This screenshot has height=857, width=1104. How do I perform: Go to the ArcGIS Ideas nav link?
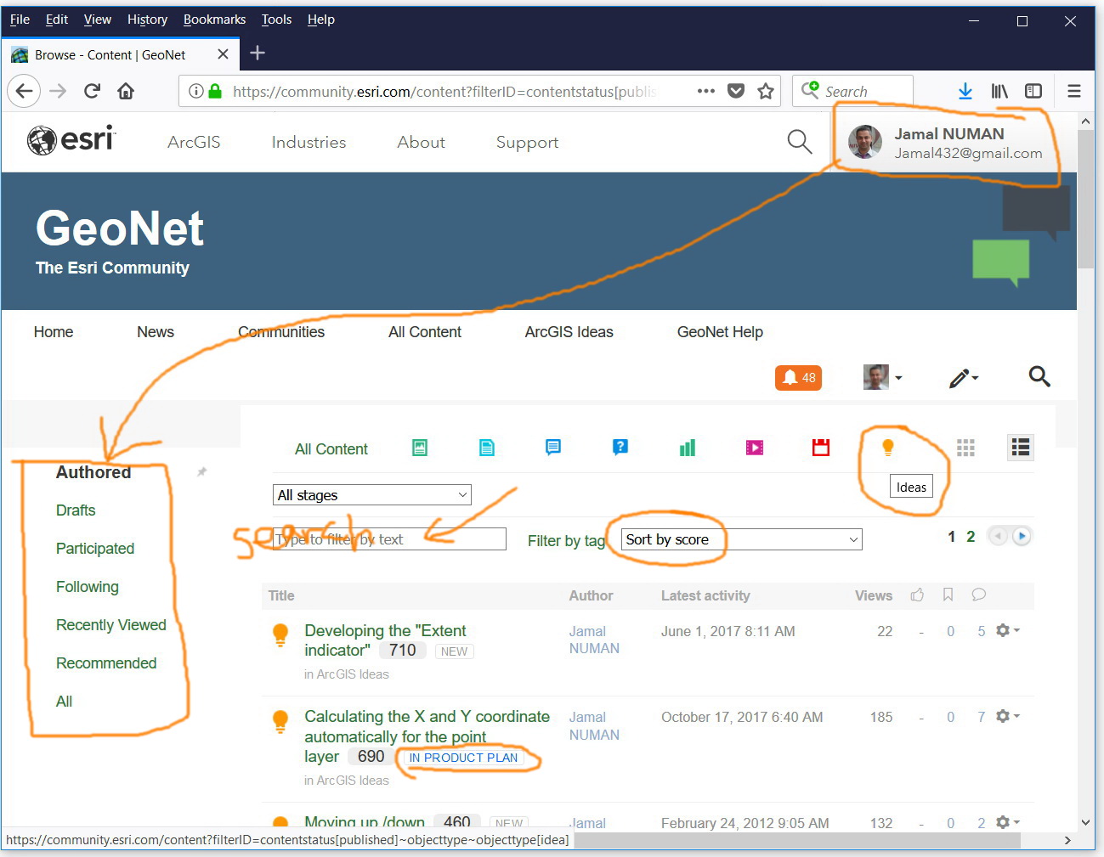[569, 332]
